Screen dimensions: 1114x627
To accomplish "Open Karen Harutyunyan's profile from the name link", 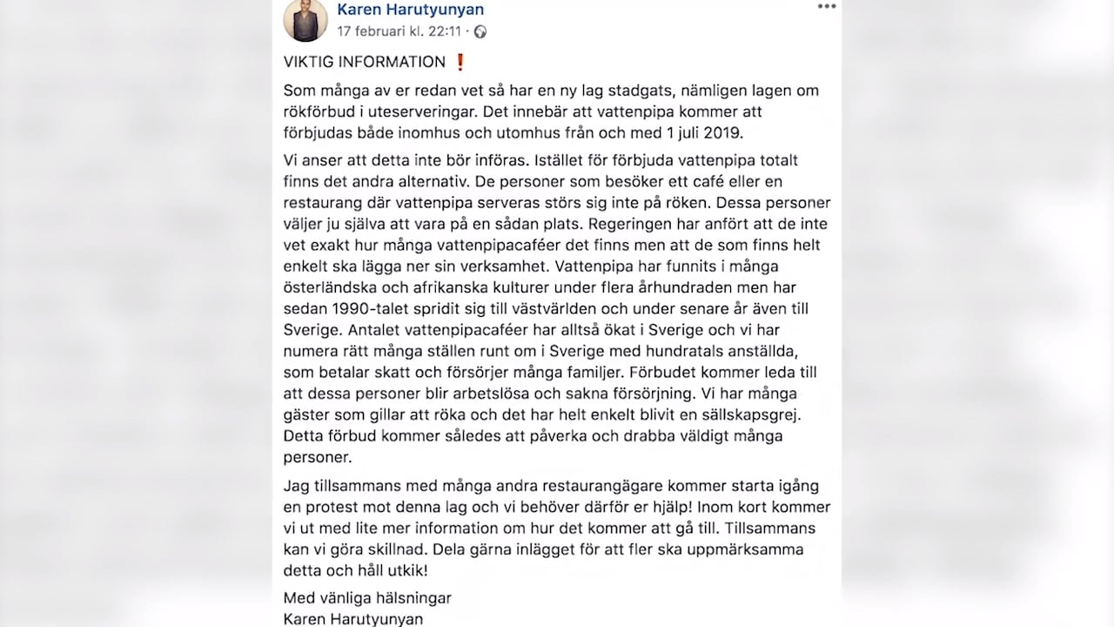I will click(x=410, y=10).
